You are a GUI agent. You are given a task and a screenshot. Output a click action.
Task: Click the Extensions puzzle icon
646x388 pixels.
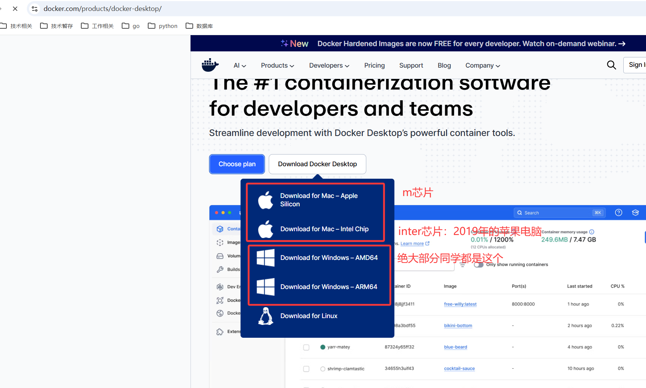(220, 332)
